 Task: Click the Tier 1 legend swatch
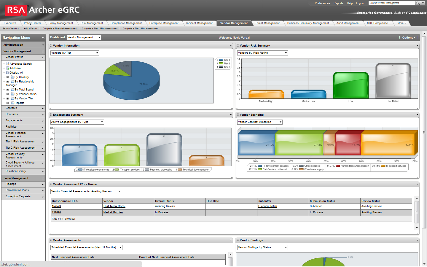point(221,60)
